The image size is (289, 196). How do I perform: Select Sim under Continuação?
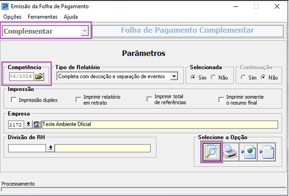[x=243, y=77]
